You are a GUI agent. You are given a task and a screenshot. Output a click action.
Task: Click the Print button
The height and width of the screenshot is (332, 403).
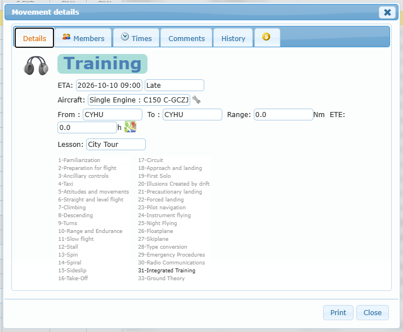click(x=338, y=312)
